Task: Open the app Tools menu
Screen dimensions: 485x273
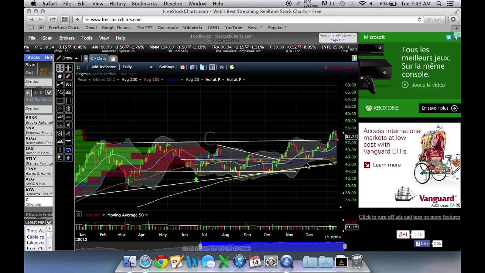Action: 87,38
